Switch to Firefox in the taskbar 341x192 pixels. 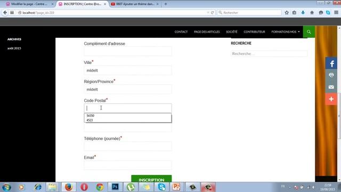click(69, 187)
